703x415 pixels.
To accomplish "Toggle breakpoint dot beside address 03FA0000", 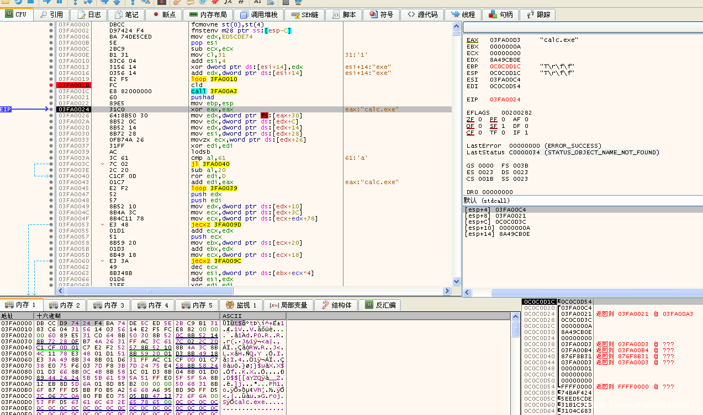I will 51,25.
